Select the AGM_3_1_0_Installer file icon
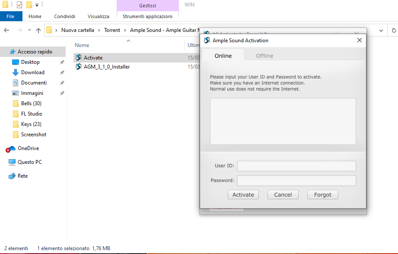 coord(79,67)
